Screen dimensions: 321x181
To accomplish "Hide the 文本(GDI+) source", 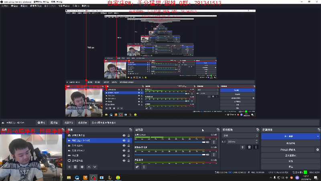I will point(124,146).
